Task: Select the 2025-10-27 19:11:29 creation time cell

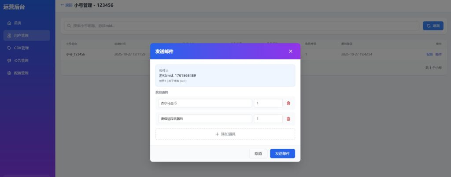Action: tap(130, 54)
